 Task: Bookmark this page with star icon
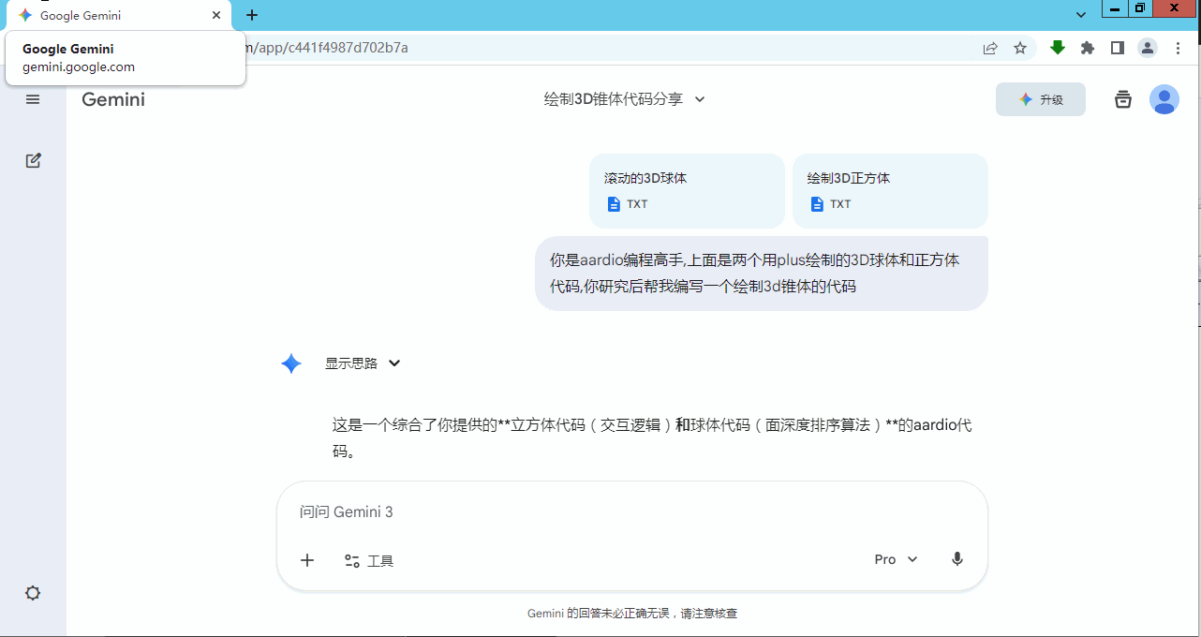pos(1020,48)
